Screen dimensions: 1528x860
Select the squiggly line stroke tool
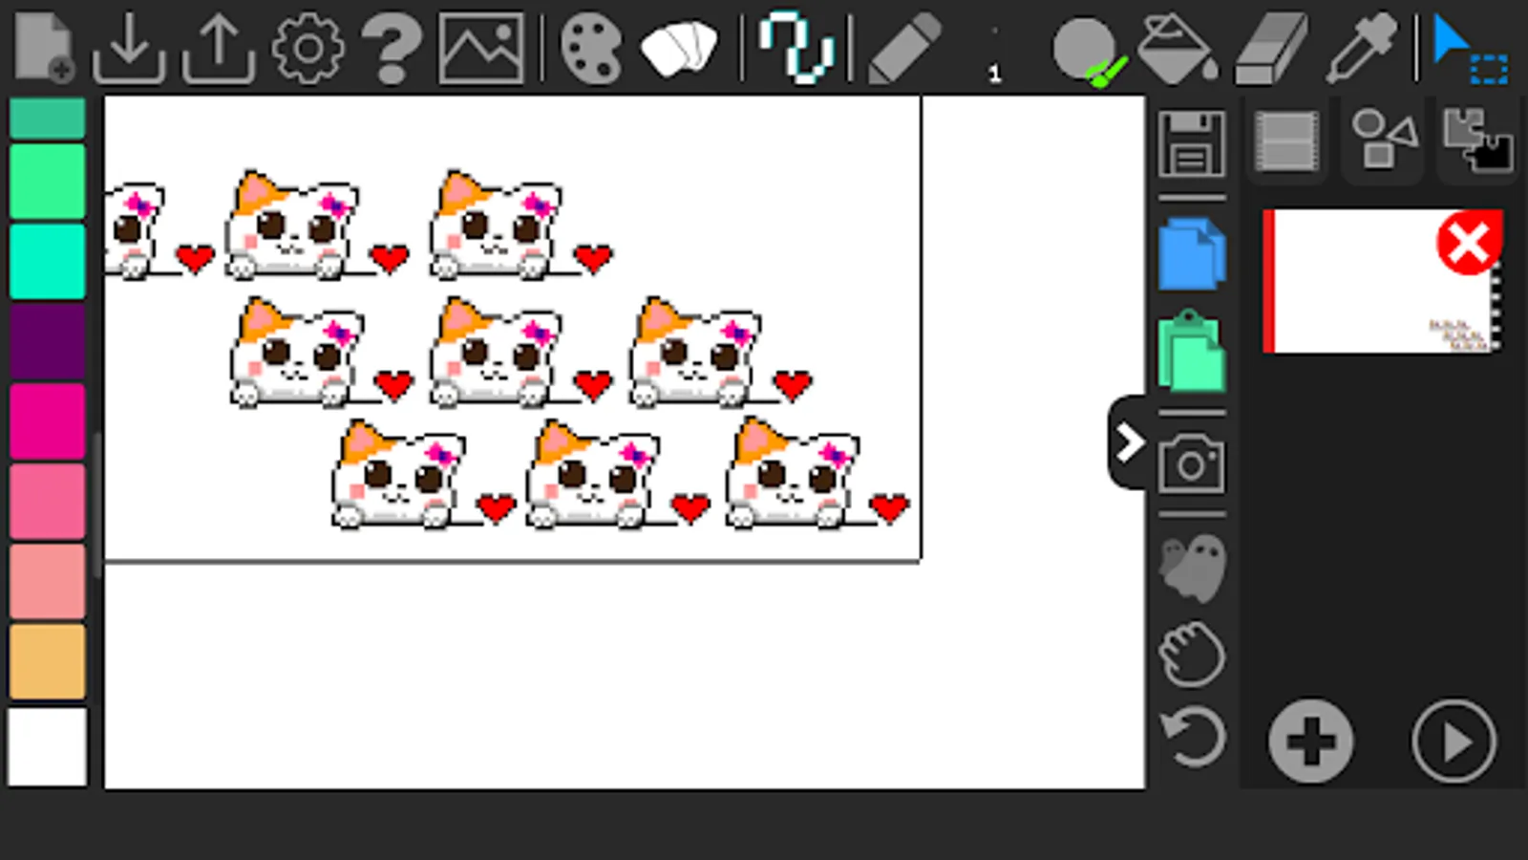pyautogui.click(x=796, y=47)
